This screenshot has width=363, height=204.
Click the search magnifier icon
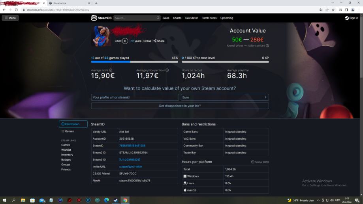pos(158,18)
